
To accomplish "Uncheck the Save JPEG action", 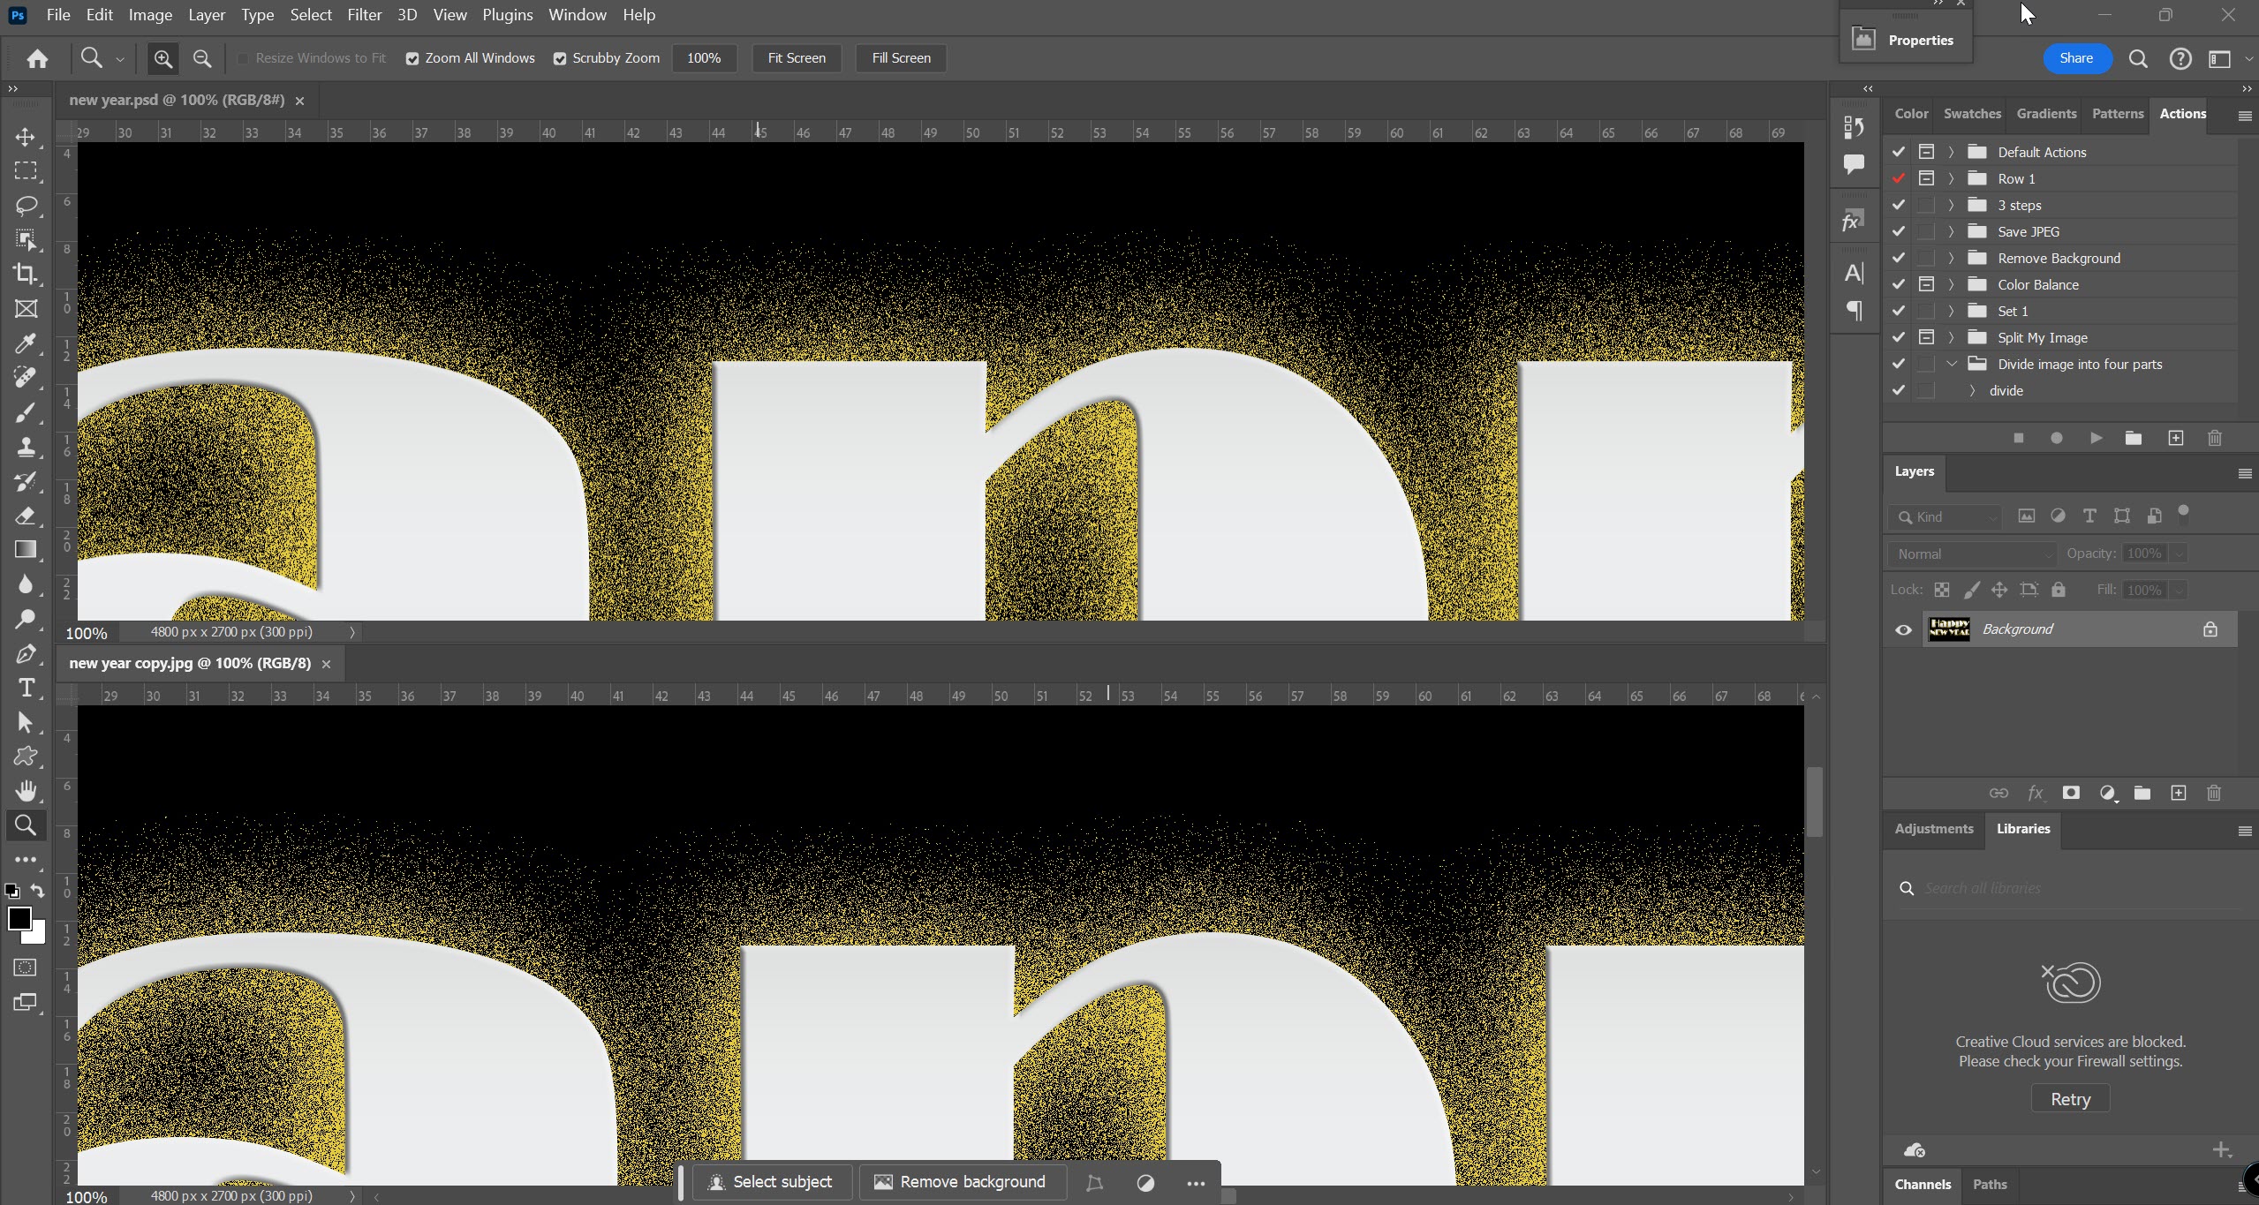I will [1898, 231].
